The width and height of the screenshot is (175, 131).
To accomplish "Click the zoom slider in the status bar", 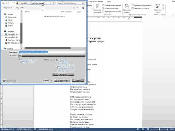I will [x=159, y=129].
